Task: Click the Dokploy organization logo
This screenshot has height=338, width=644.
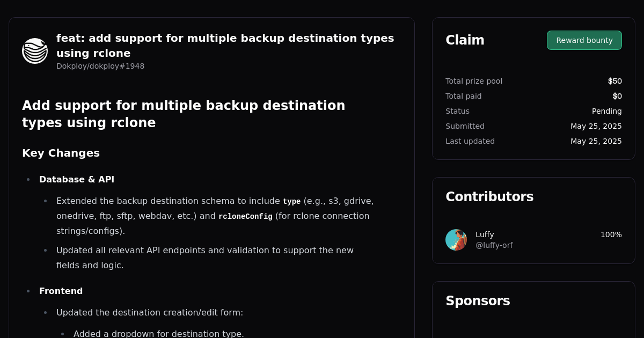Action: (35, 51)
